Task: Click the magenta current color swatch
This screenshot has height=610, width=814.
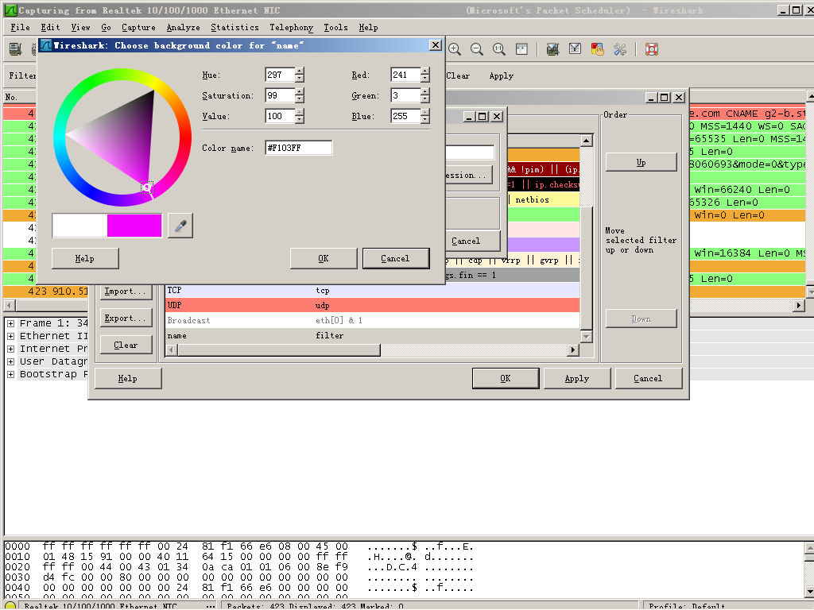Action: [x=134, y=226]
